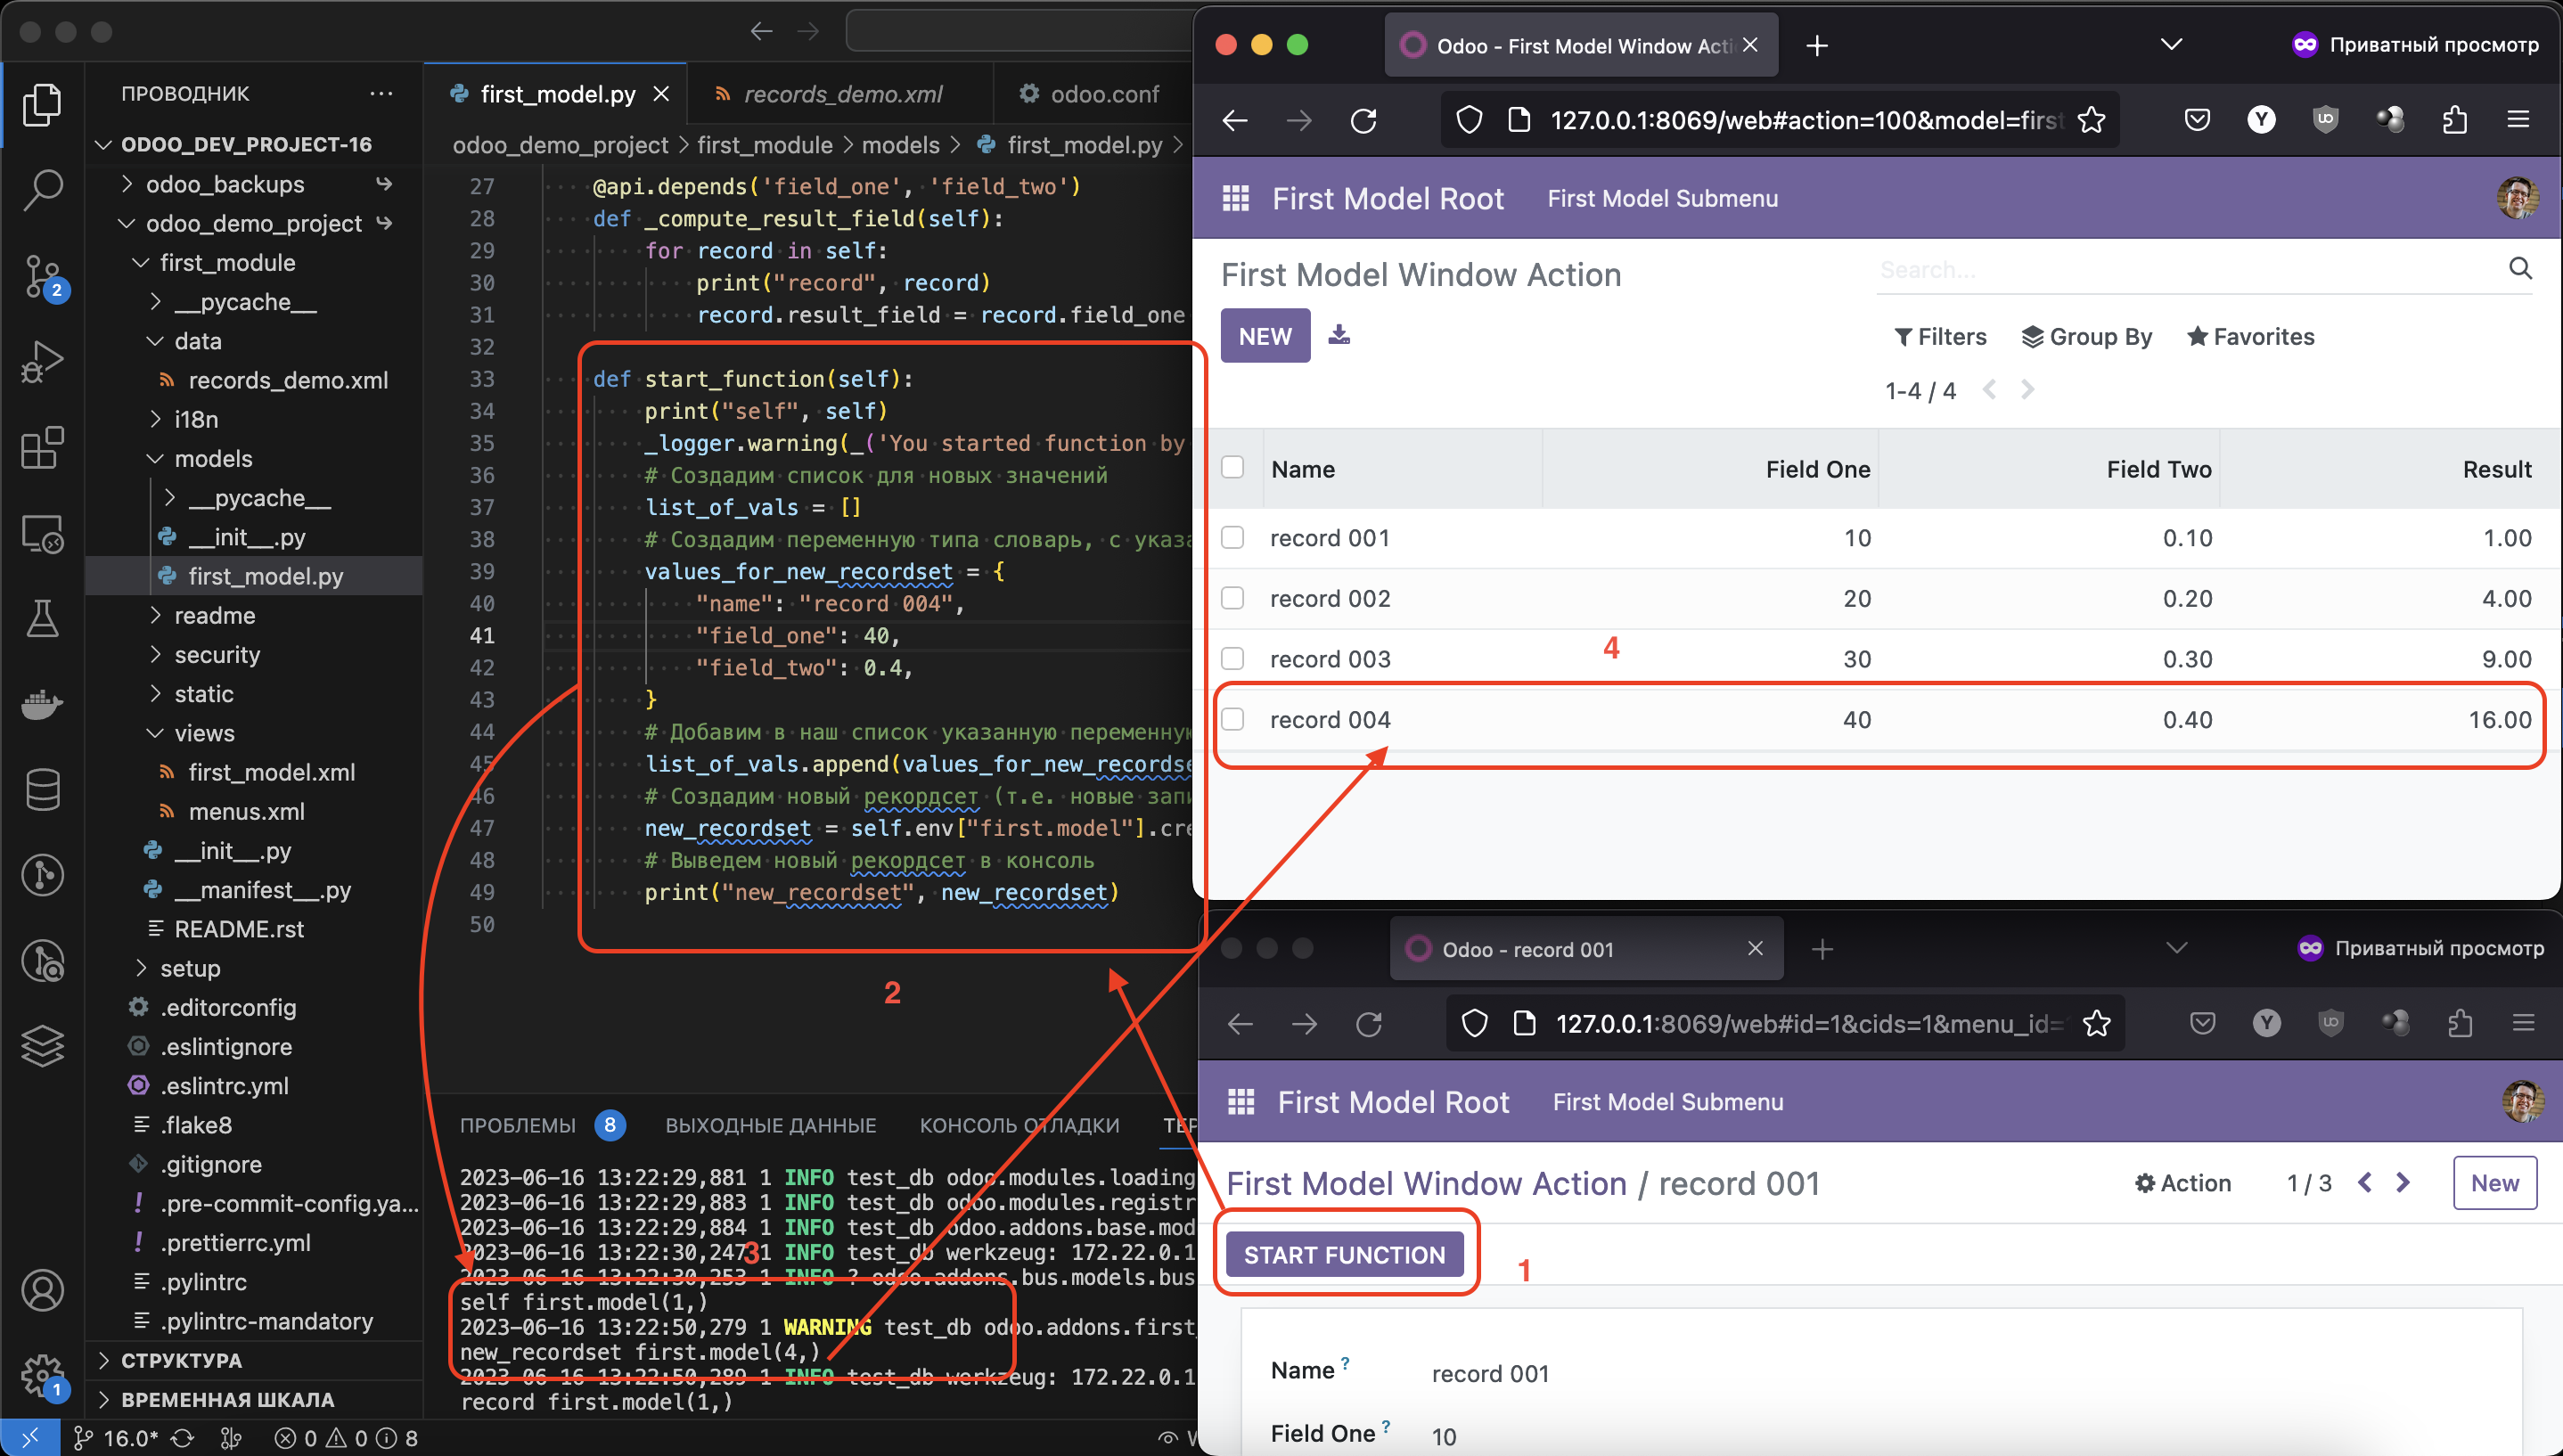Go to next record with form pager arrow

coord(2403,1182)
